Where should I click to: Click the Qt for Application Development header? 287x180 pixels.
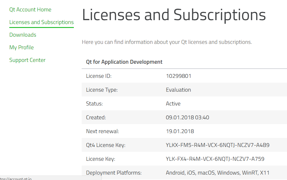click(x=124, y=62)
